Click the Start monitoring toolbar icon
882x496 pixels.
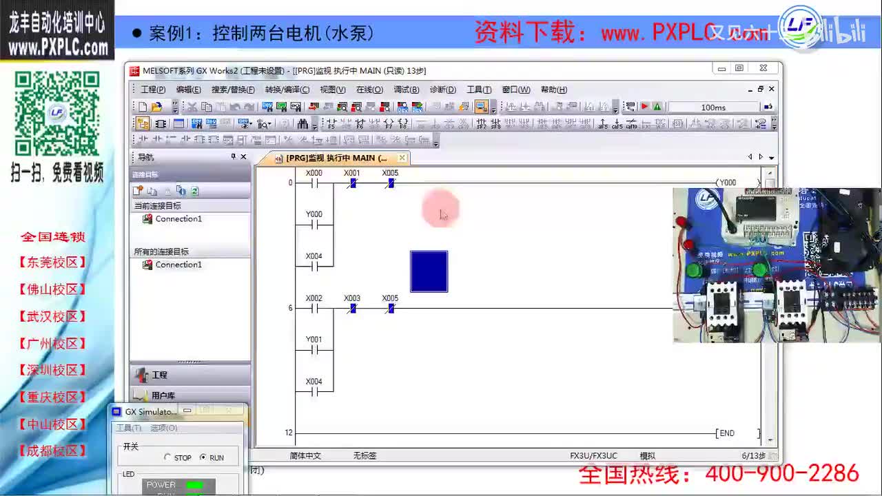342,107
